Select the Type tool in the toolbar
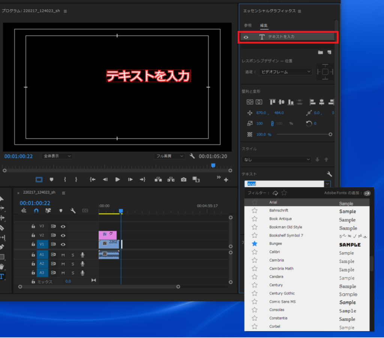384x338 pixels. point(1,277)
